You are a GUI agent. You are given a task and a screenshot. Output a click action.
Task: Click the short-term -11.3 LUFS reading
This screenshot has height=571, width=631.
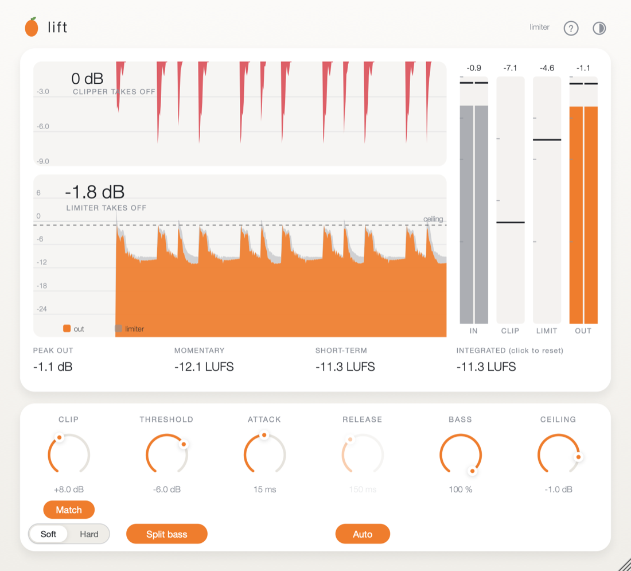pyautogui.click(x=345, y=367)
